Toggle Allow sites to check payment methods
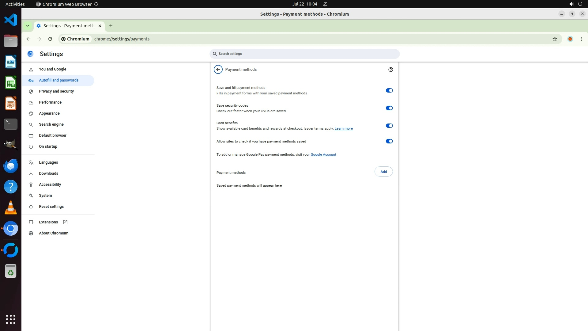This screenshot has width=588, height=331. tap(389, 141)
